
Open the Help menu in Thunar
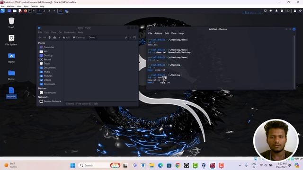(x=80, y=33)
